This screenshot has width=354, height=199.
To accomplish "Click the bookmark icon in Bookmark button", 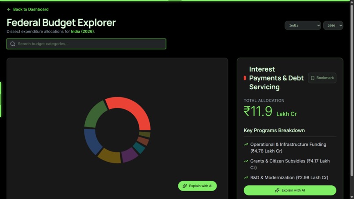I will tap(313, 78).
